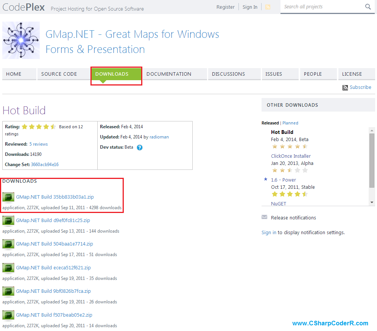Click the Register link
The width and height of the screenshot is (377, 331).
click(225, 7)
